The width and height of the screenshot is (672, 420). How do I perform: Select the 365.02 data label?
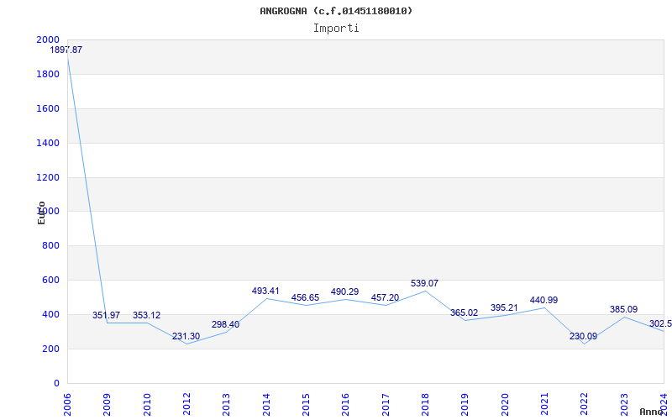pyautogui.click(x=465, y=313)
